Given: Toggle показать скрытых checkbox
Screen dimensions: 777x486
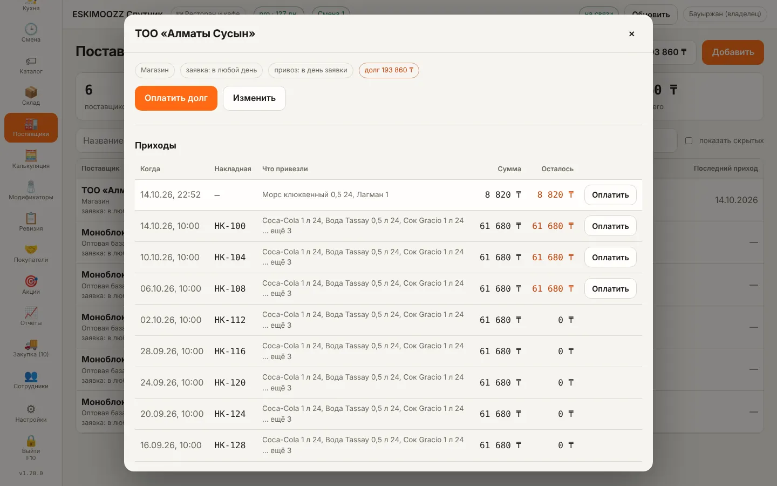Looking at the screenshot, I should (x=689, y=140).
